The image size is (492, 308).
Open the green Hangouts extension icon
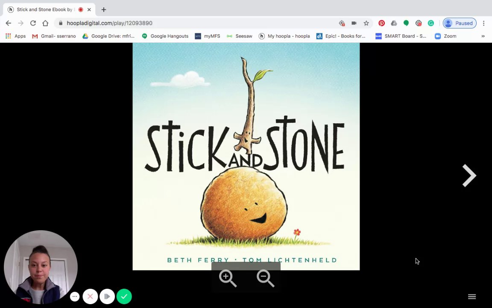click(x=406, y=23)
